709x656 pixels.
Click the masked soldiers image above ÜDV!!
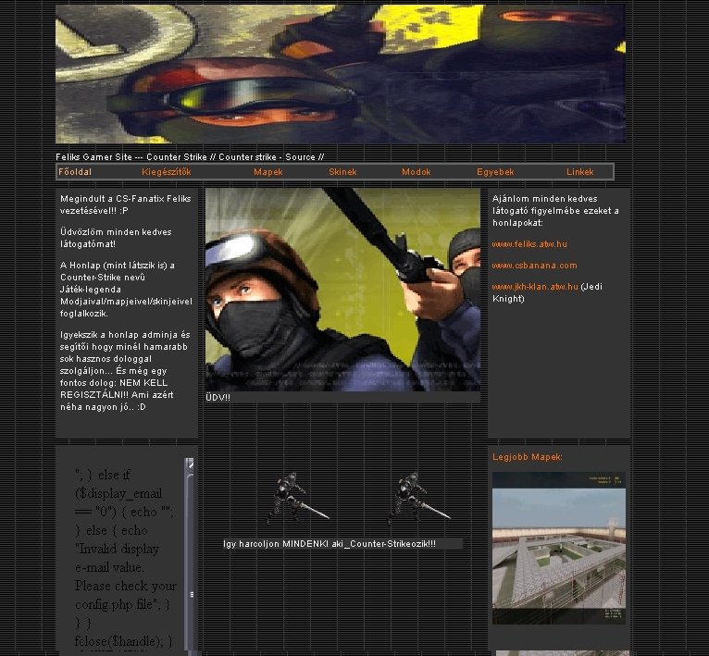point(342,289)
